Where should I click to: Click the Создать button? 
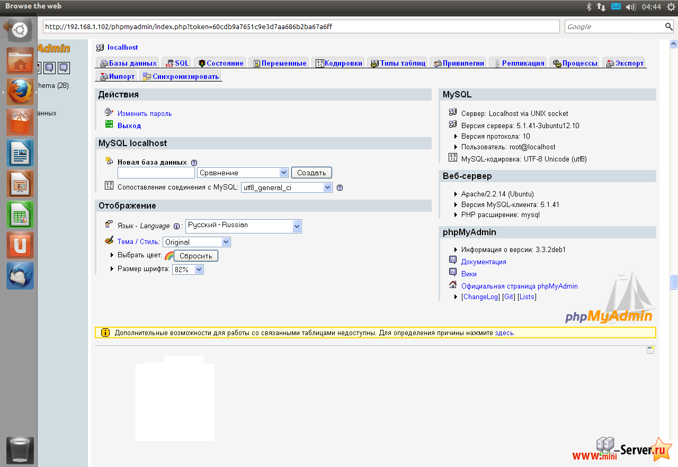[311, 173]
